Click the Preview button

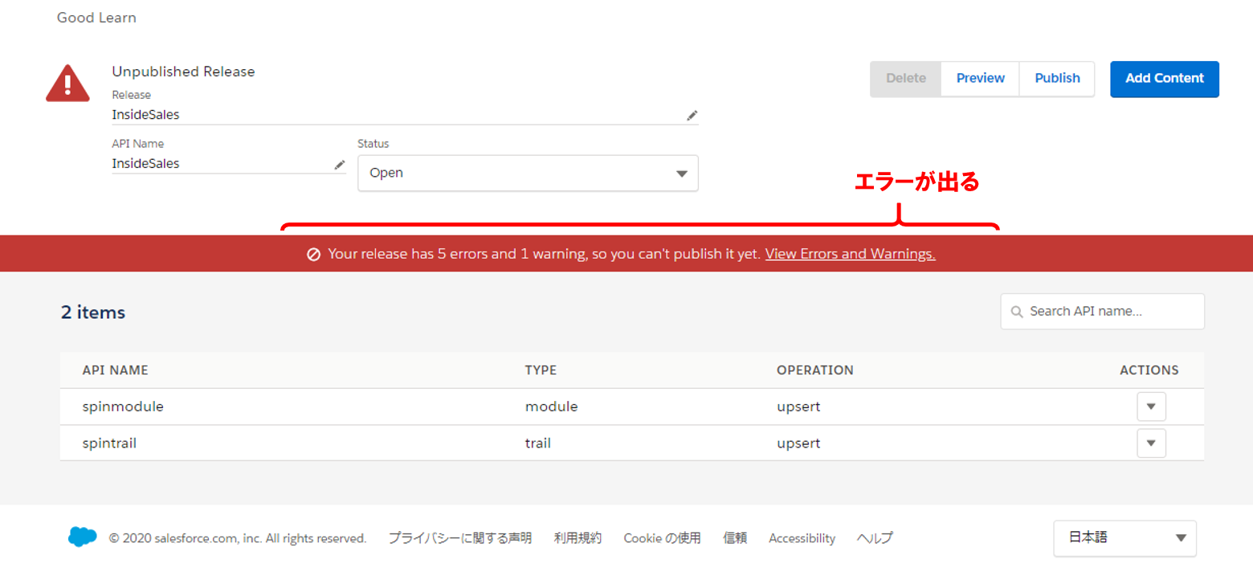click(x=980, y=79)
